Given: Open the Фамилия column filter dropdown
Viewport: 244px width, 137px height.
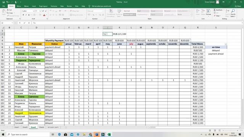Looking at the screenshot, I should (43, 44).
